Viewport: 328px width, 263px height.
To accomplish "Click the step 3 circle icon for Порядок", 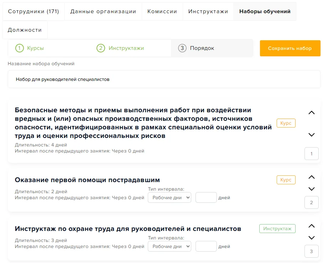I will [x=182, y=48].
